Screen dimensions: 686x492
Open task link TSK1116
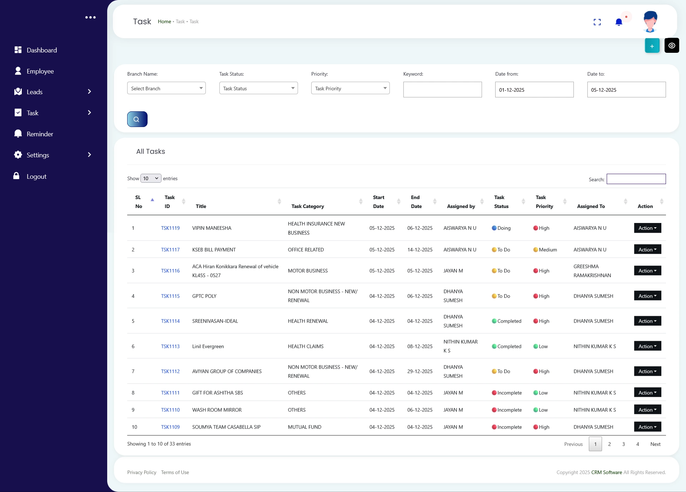pos(170,271)
